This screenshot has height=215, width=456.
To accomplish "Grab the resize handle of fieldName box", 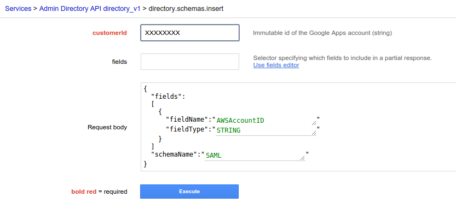I will click(x=314, y=123).
